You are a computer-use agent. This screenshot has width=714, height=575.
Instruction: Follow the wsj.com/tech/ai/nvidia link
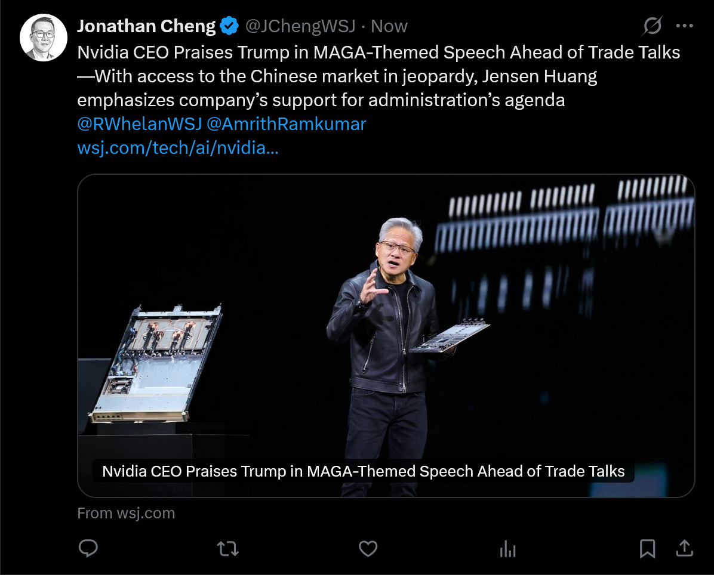tap(177, 148)
